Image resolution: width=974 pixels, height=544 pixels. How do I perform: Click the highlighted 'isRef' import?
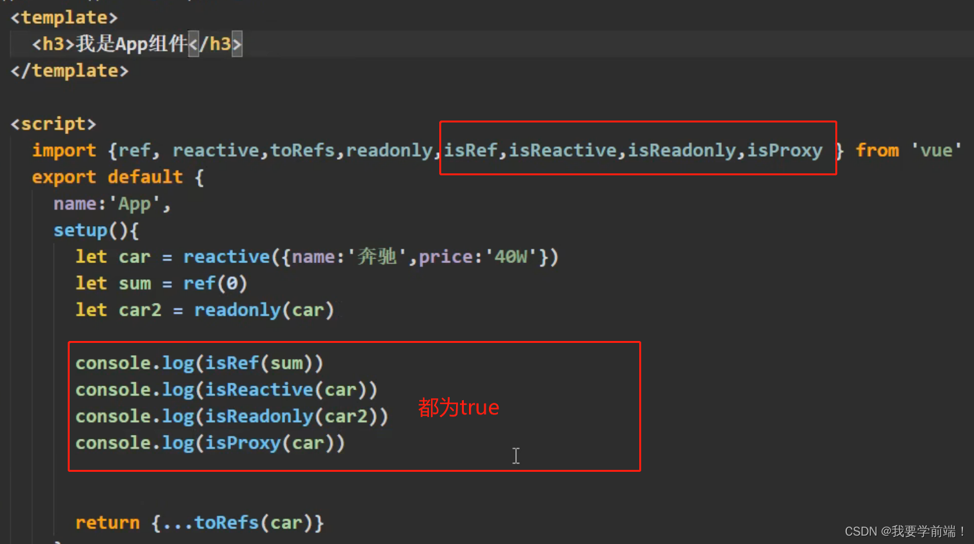pos(471,150)
